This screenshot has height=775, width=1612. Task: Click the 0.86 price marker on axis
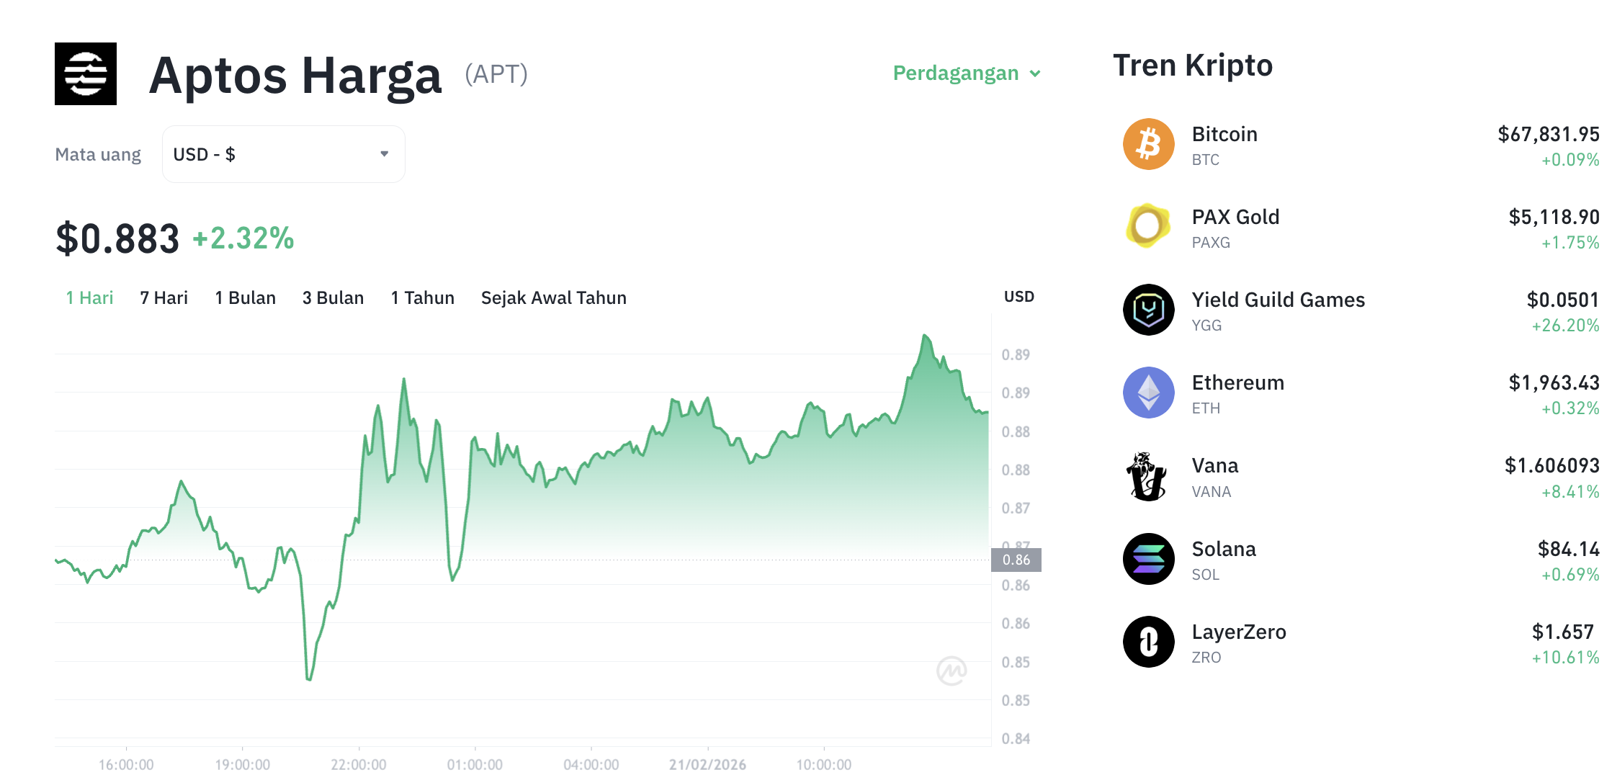pyautogui.click(x=1018, y=559)
